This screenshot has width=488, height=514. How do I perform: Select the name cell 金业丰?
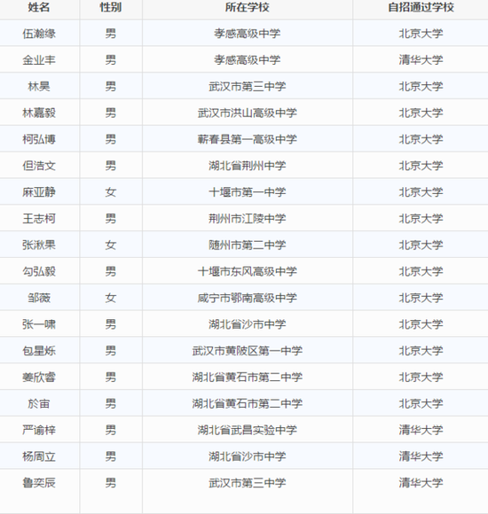39,60
